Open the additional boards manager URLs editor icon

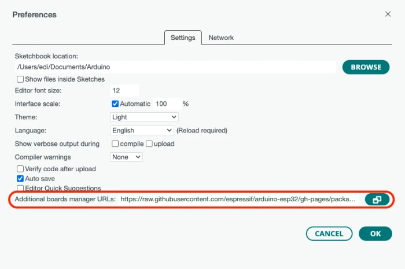[x=377, y=200]
